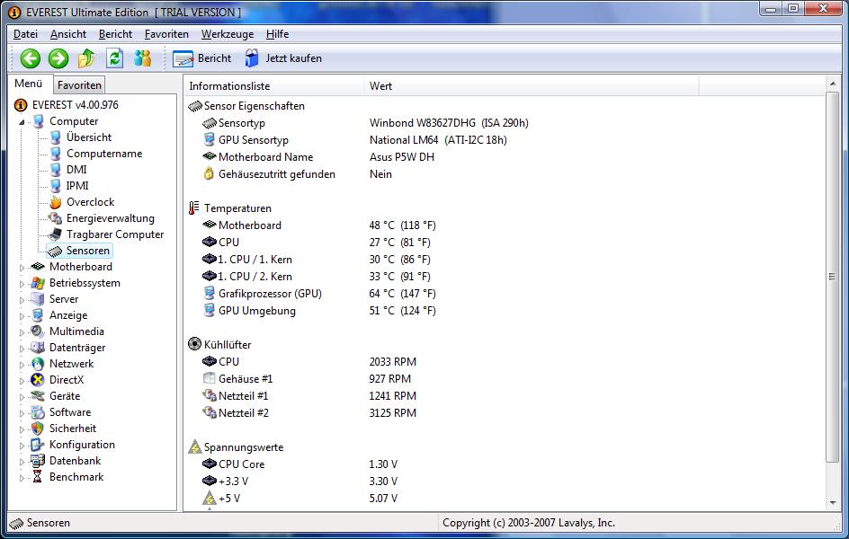
Task: Select IPMI in the tree
Action: [x=77, y=186]
